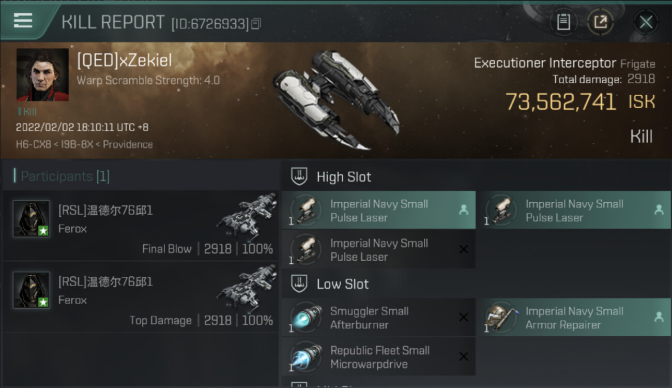The height and width of the screenshot is (388, 672).
Task: Click the Imperial Navy Small Armor Repairer icon
Action: (x=500, y=318)
